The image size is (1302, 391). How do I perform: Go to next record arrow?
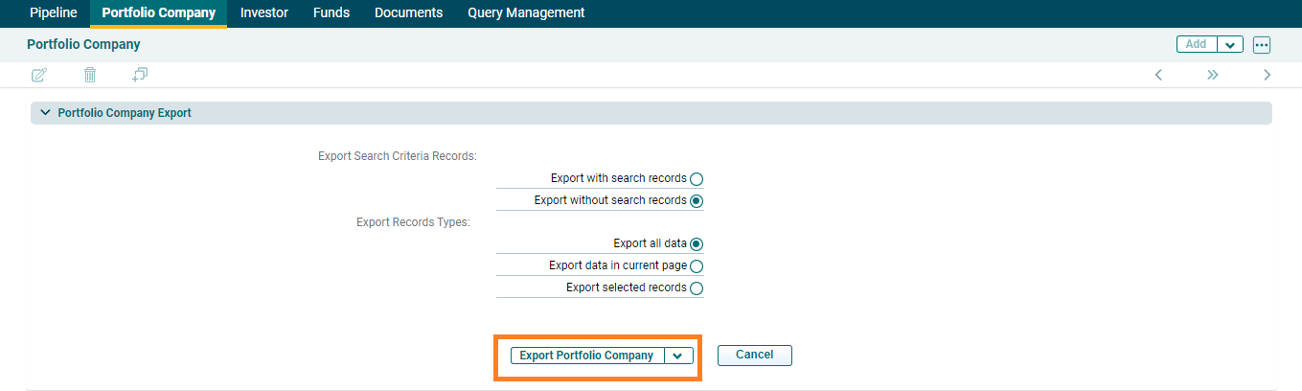pos(1268,75)
